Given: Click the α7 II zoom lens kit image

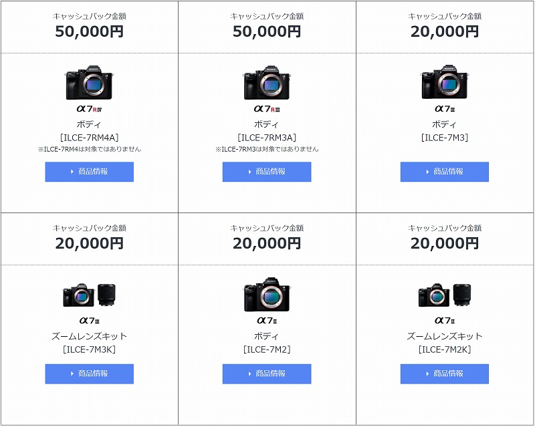Looking at the screenshot, I should [445, 295].
